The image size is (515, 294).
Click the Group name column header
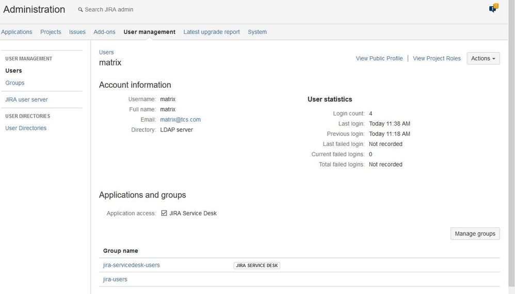tap(121, 251)
